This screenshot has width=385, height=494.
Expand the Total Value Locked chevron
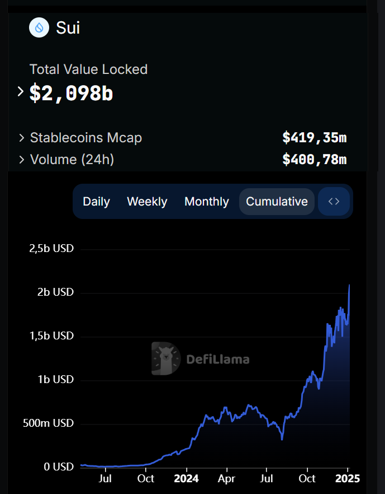[x=21, y=92]
